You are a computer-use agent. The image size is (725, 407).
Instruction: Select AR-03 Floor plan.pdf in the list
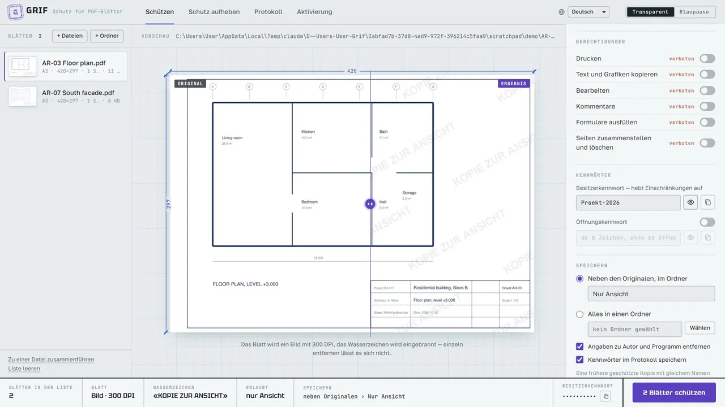click(x=66, y=67)
